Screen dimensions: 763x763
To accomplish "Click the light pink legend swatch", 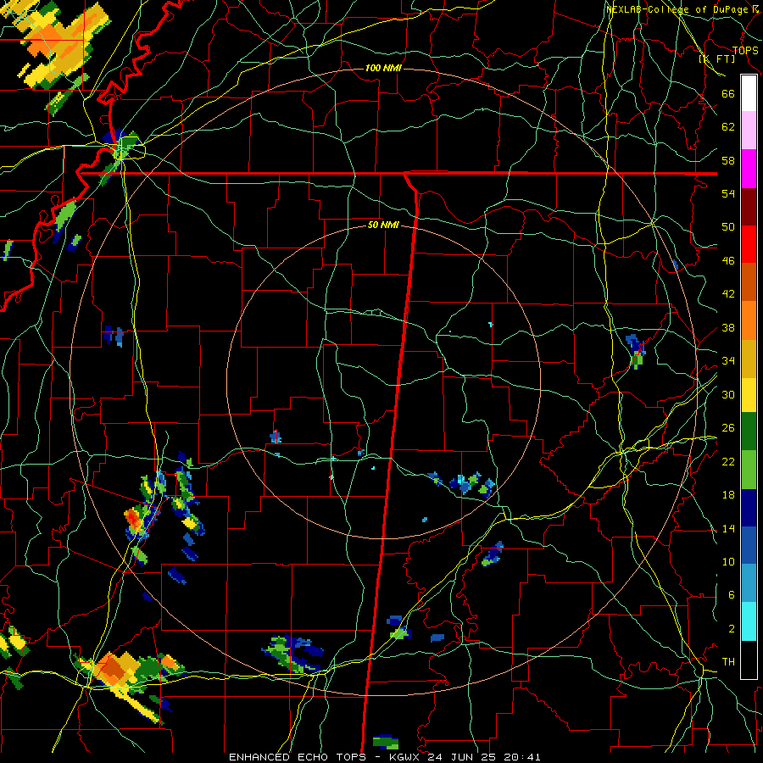I will [749, 130].
